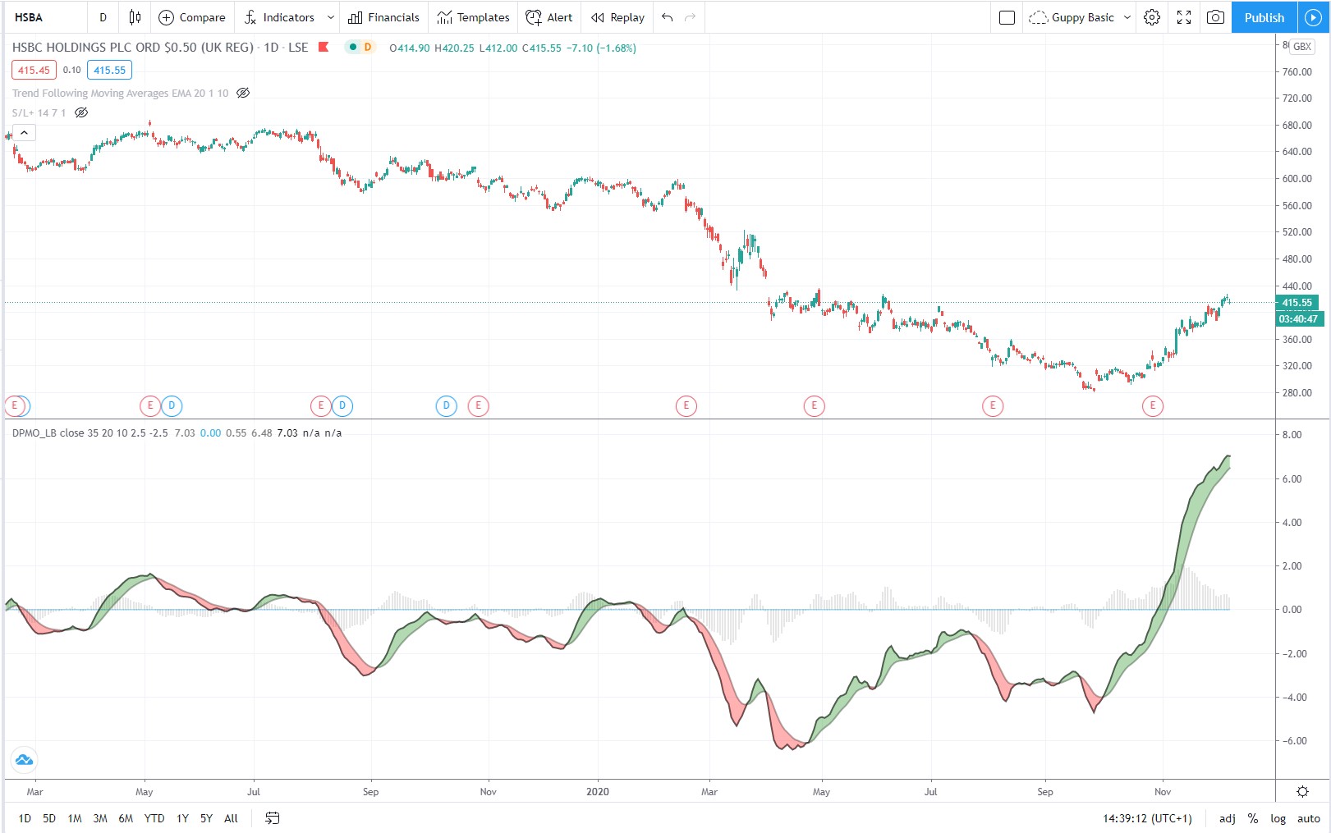Toggle visibility of S/L+ indicator

coord(81,112)
